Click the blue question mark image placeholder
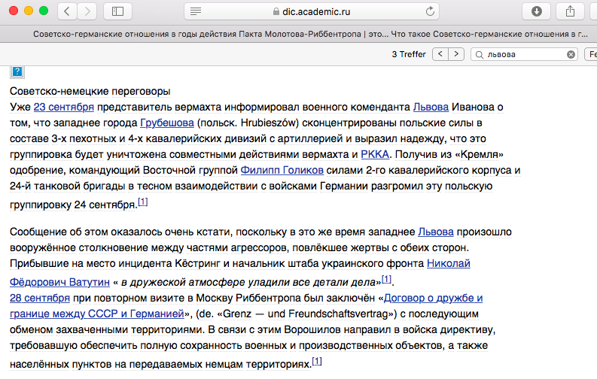The image size is (597, 379). click(17, 71)
